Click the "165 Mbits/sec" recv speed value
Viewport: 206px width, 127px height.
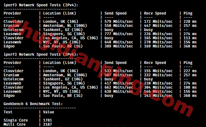click(158, 38)
